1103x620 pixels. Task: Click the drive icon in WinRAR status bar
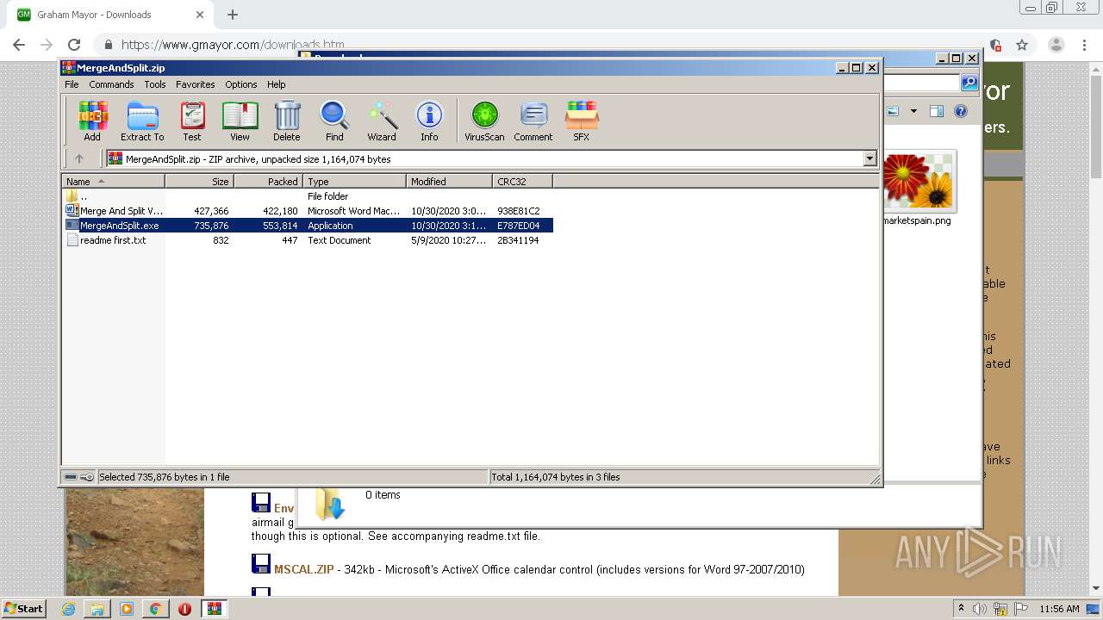pos(72,477)
